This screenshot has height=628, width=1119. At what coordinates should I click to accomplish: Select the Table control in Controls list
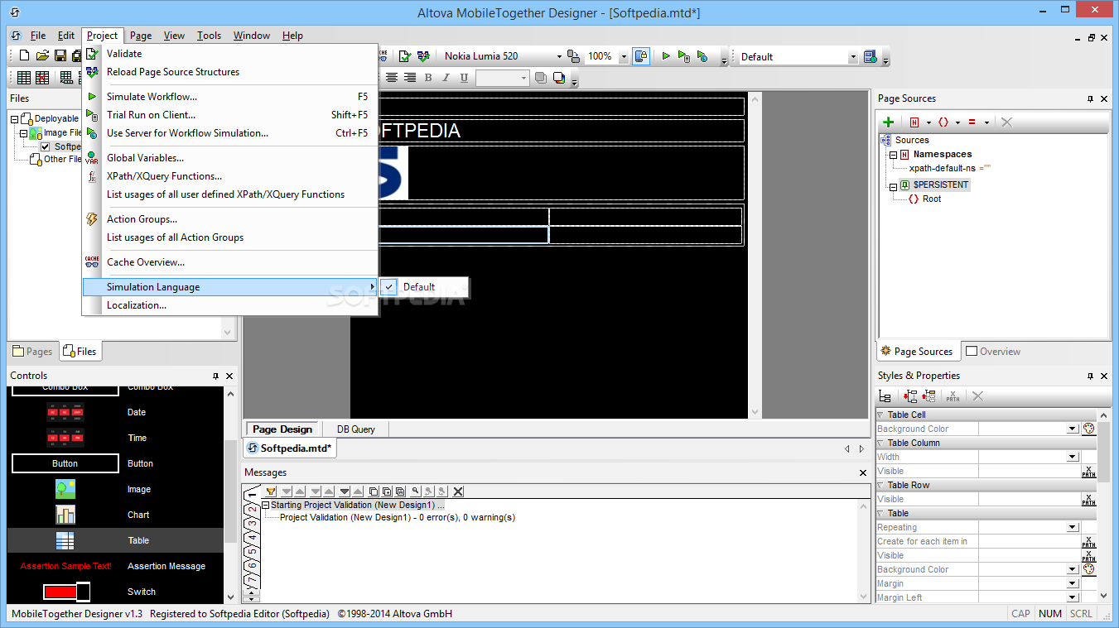tap(115, 540)
